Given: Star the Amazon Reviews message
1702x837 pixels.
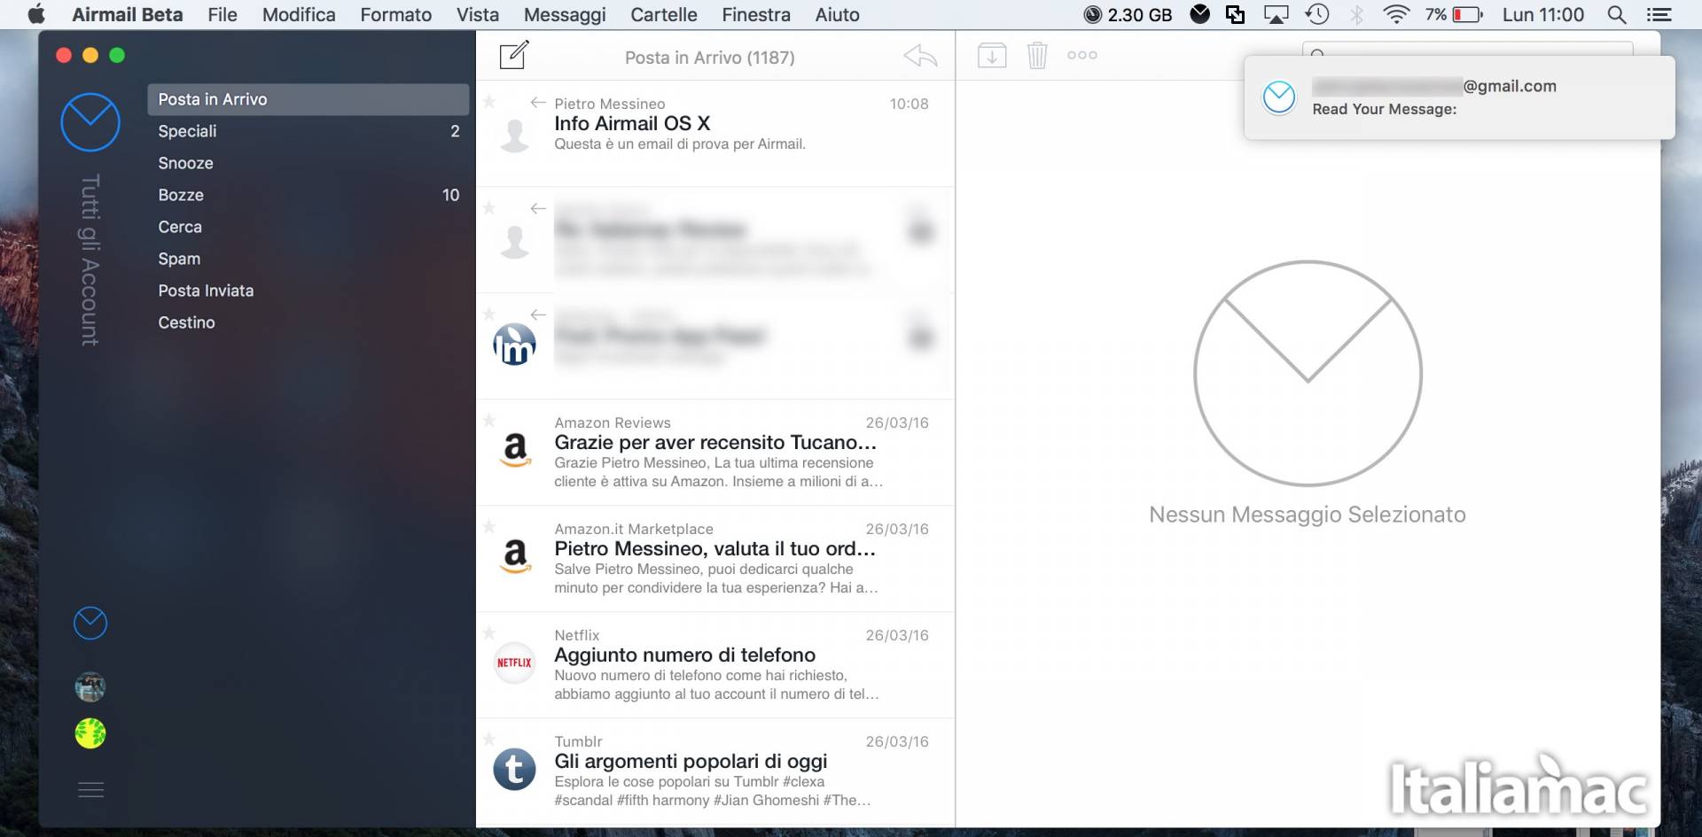Looking at the screenshot, I should point(488,421).
